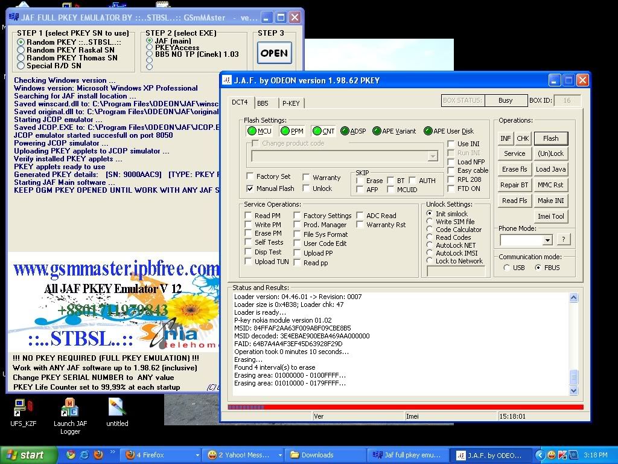Image resolution: width=618 pixels, height=464 pixels.
Task: Switch to the DCT4 tab
Action: point(240,102)
